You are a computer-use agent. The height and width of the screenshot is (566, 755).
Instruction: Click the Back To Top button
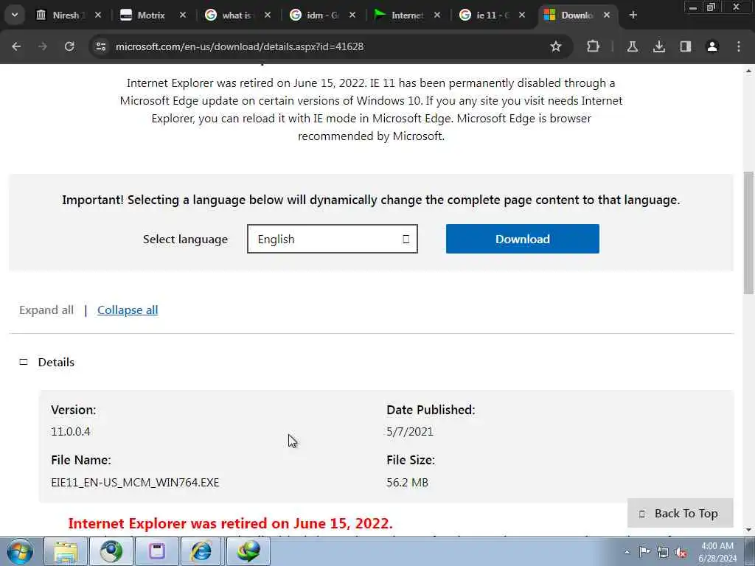point(680,514)
